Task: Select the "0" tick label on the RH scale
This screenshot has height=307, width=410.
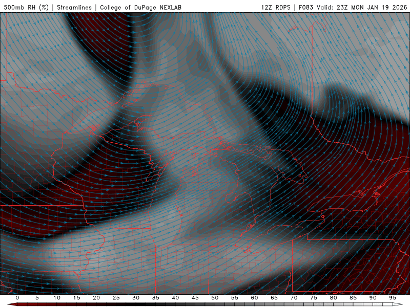Action: click(17, 298)
